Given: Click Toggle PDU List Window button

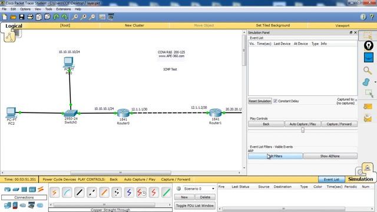Looking at the screenshot, I should pyautogui.click(x=195, y=206).
